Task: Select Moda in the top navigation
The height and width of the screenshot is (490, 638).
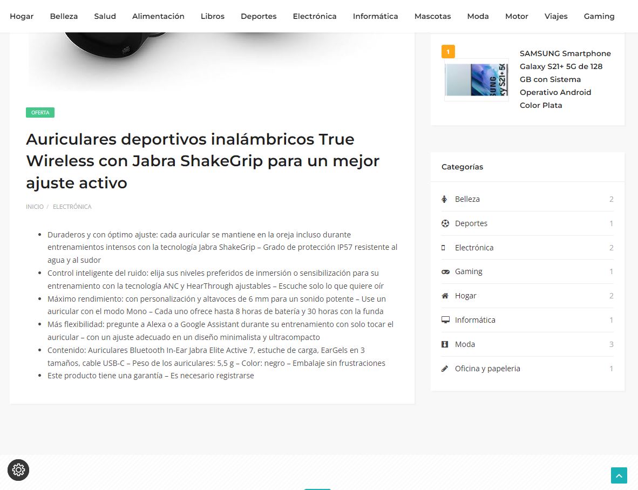Action: [x=478, y=16]
